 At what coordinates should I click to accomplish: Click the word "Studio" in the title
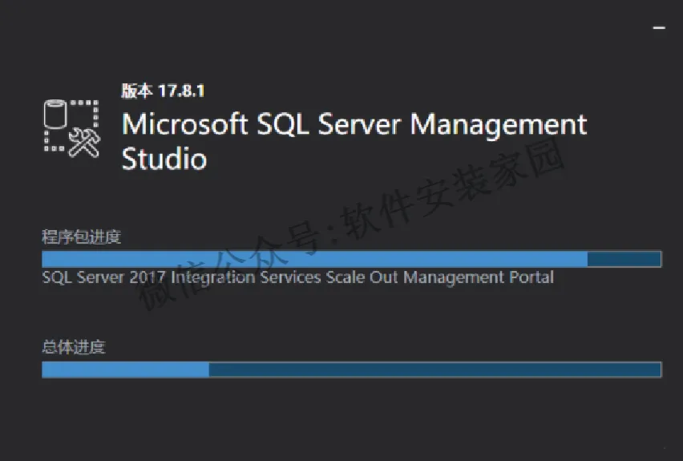point(164,159)
